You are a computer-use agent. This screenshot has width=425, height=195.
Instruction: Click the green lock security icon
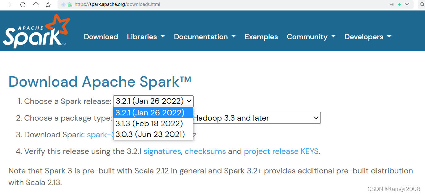point(70,5)
